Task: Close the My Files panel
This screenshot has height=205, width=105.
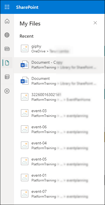Action: tap(95, 23)
